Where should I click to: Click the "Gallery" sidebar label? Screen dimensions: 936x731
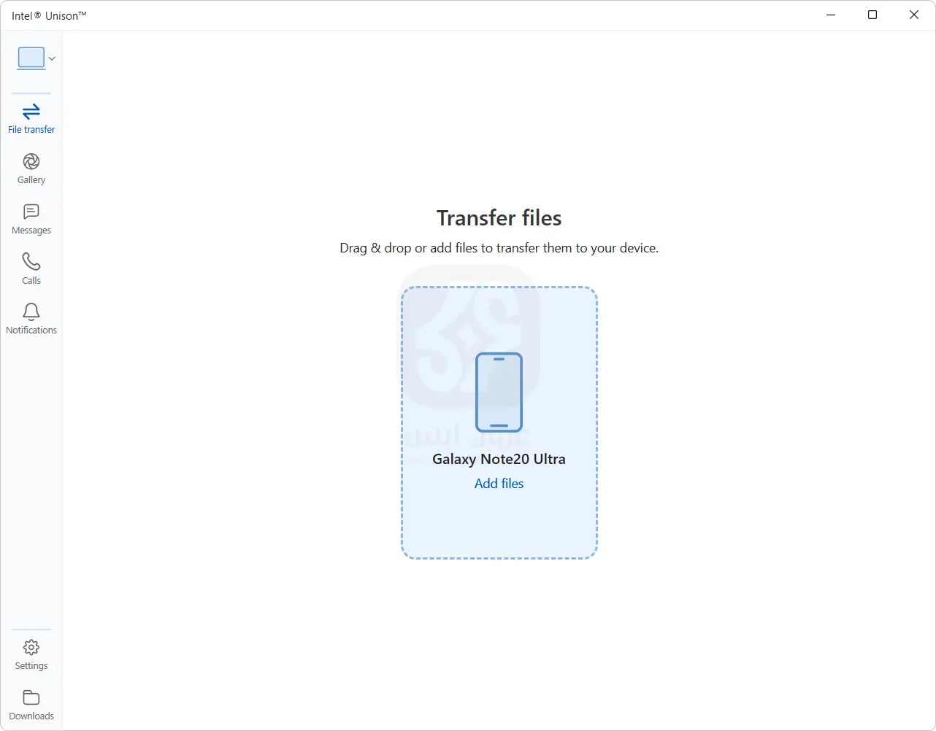point(31,180)
